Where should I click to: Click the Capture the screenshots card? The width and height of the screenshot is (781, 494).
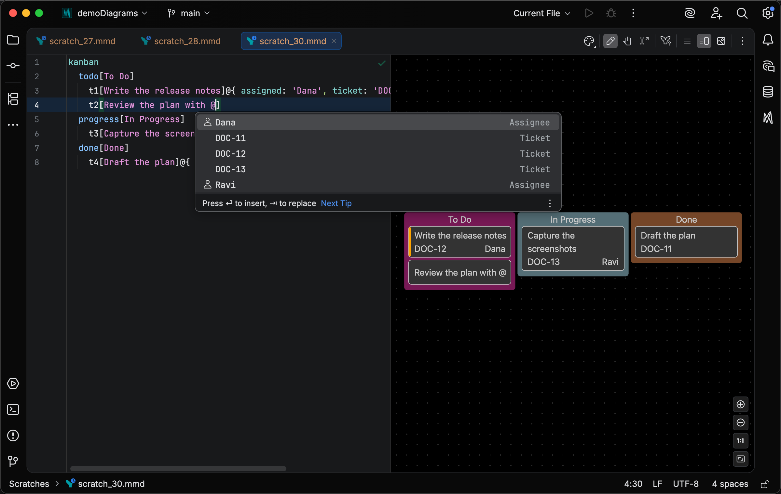point(573,249)
